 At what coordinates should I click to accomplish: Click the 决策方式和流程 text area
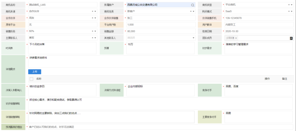pyautogui.click(x=160, y=90)
